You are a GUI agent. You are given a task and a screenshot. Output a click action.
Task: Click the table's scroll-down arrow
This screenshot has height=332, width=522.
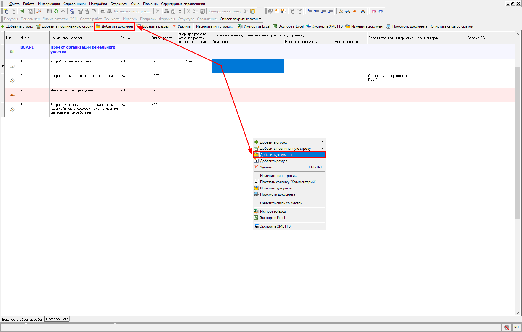tap(518, 313)
